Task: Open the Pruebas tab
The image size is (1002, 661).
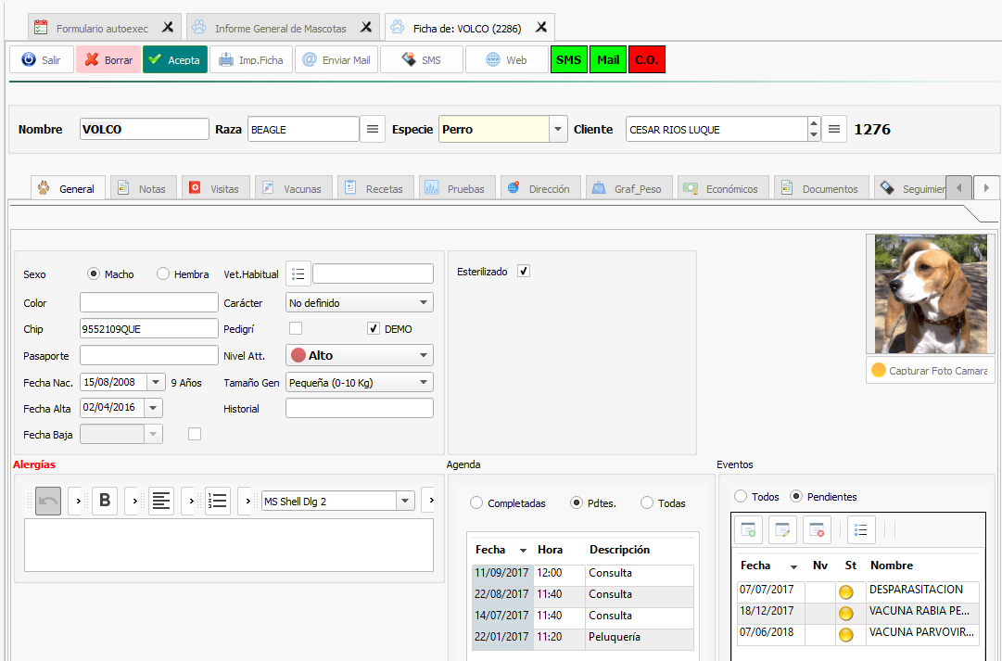Action: tap(457, 188)
